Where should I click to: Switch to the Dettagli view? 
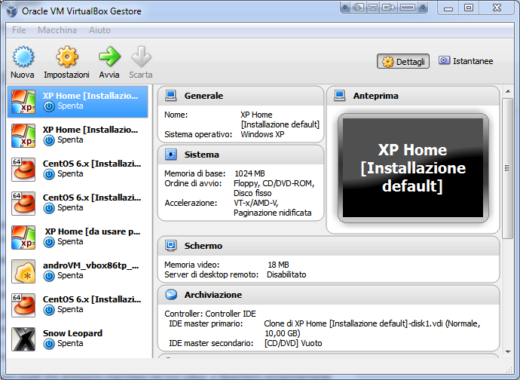[x=403, y=61]
